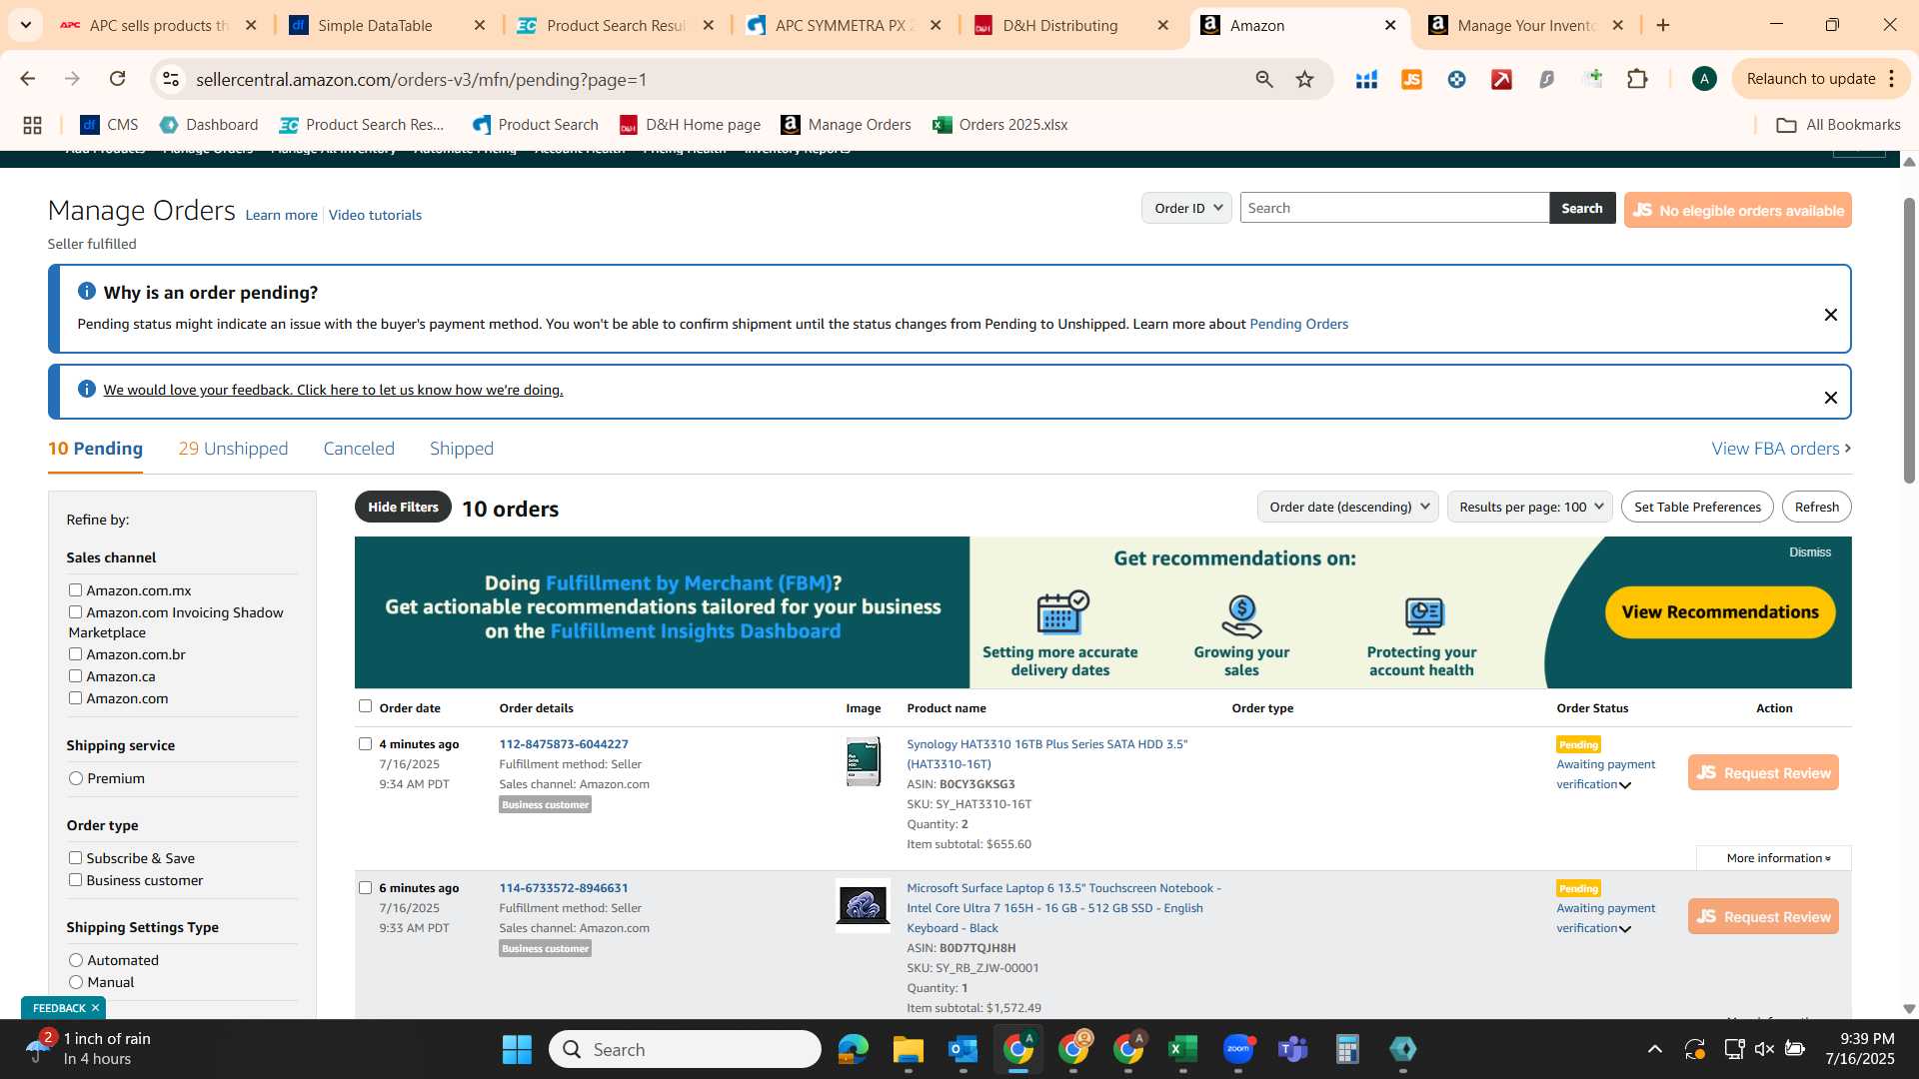The height and width of the screenshot is (1079, 1919).
Task: Open Zoom from the taskbar
Action: pyautogui.click(x=1238, y=1049)
